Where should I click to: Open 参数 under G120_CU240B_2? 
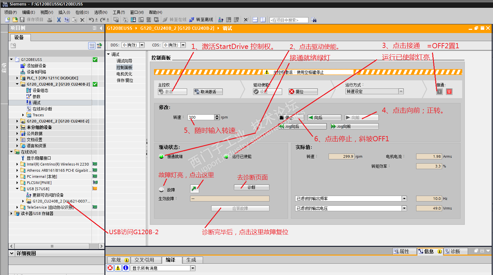coord(36,97)
